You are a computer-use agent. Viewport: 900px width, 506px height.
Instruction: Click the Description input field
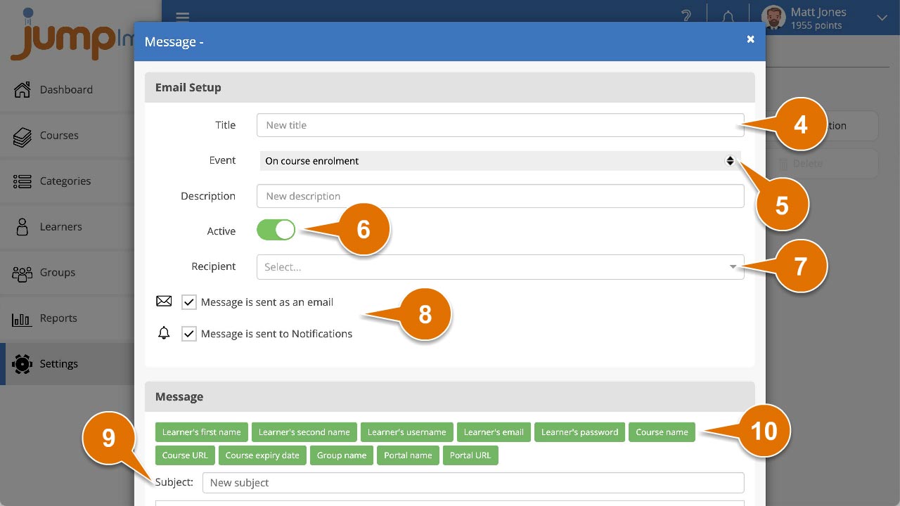500,196
